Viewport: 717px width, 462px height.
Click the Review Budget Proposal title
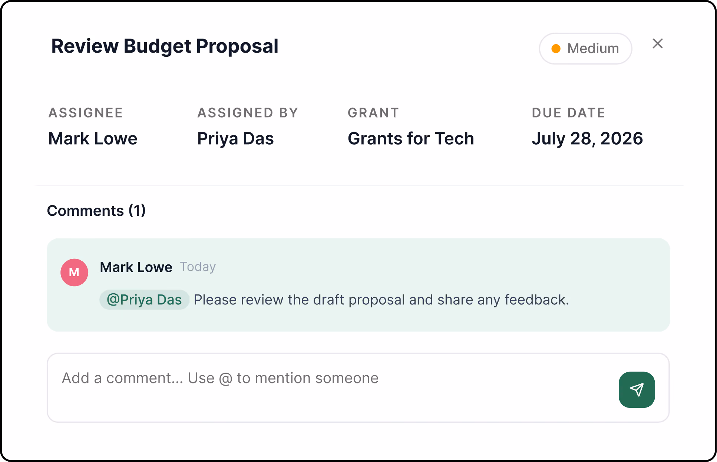pos(165,46)
